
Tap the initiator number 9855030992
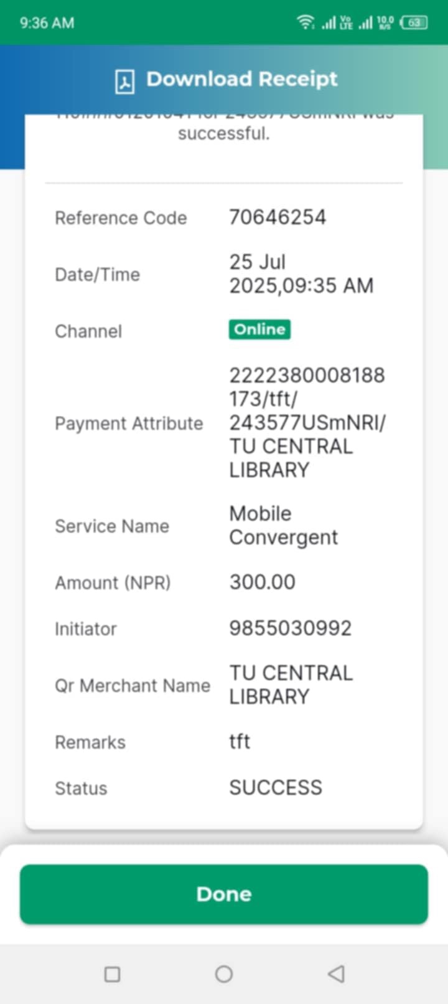click(290, 628)
